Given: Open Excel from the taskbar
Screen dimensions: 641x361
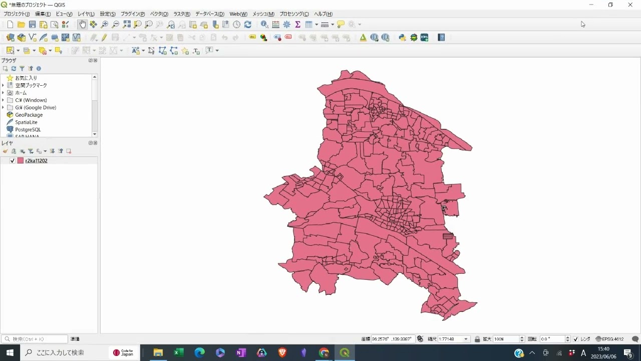Looking at the screenshot, I should 179,353.
